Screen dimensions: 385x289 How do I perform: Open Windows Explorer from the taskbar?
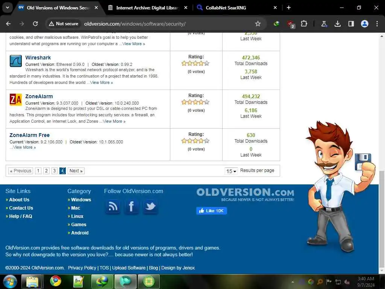[32, 281]
